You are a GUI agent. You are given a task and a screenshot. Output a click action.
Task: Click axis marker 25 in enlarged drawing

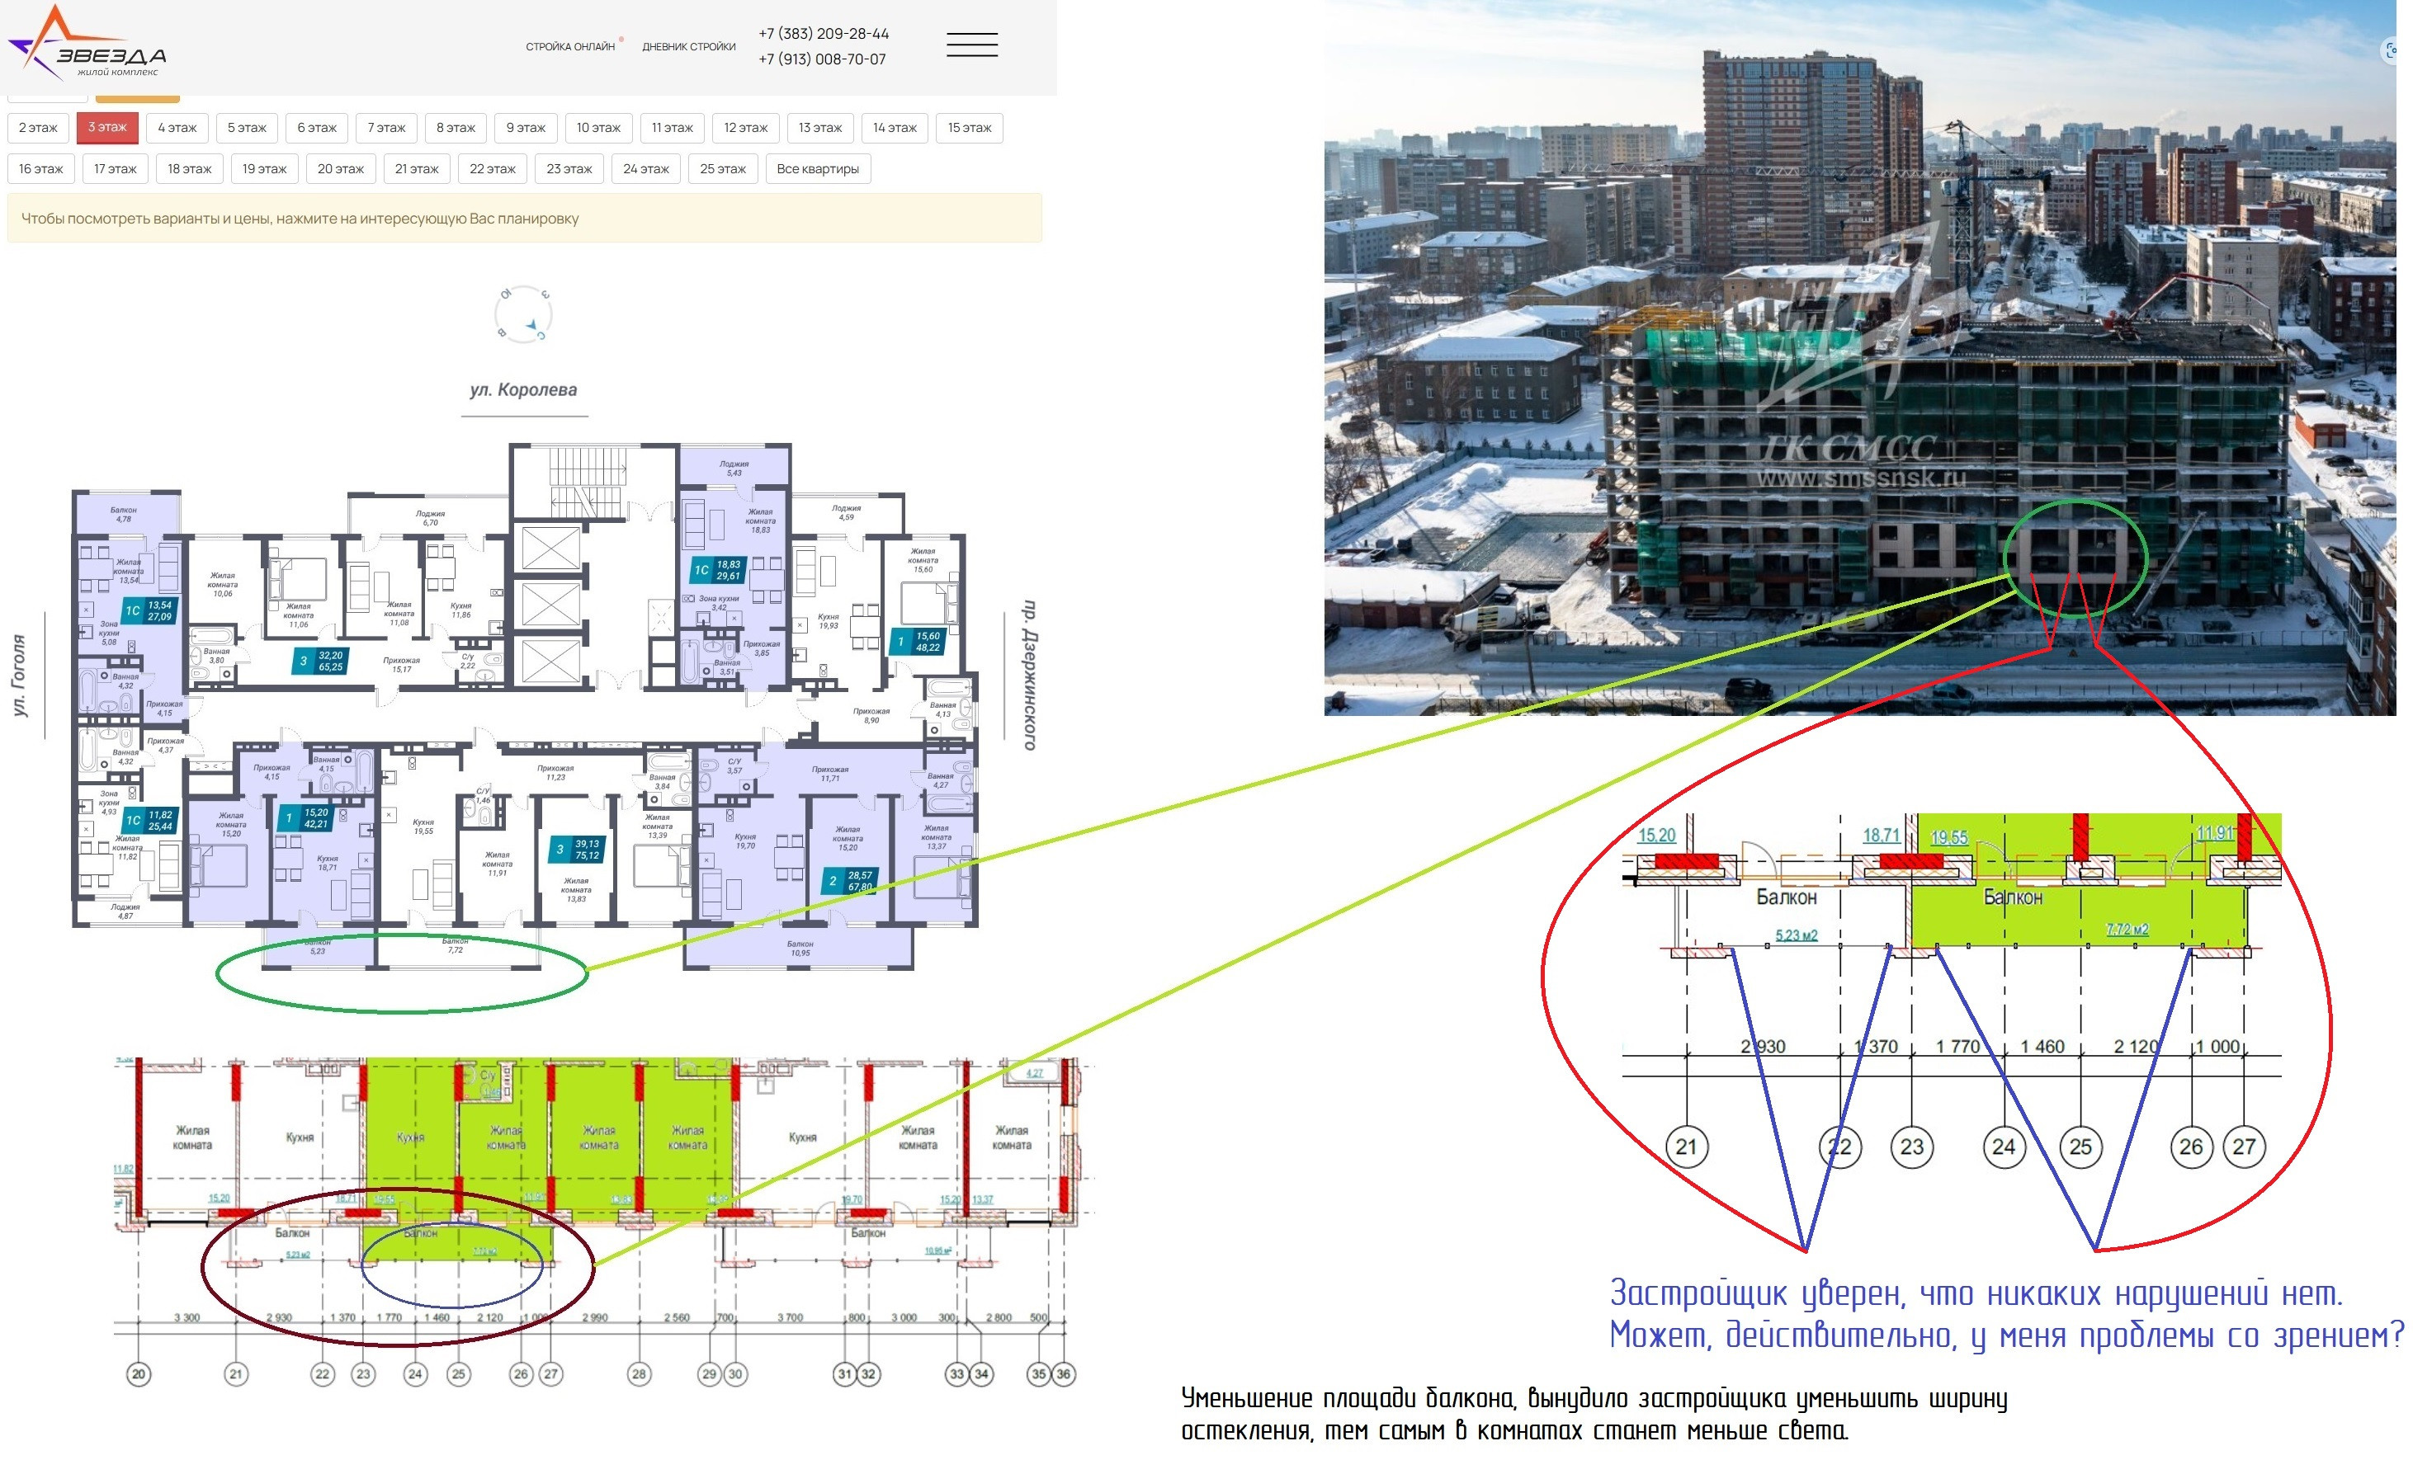tap(2081, 1146)
